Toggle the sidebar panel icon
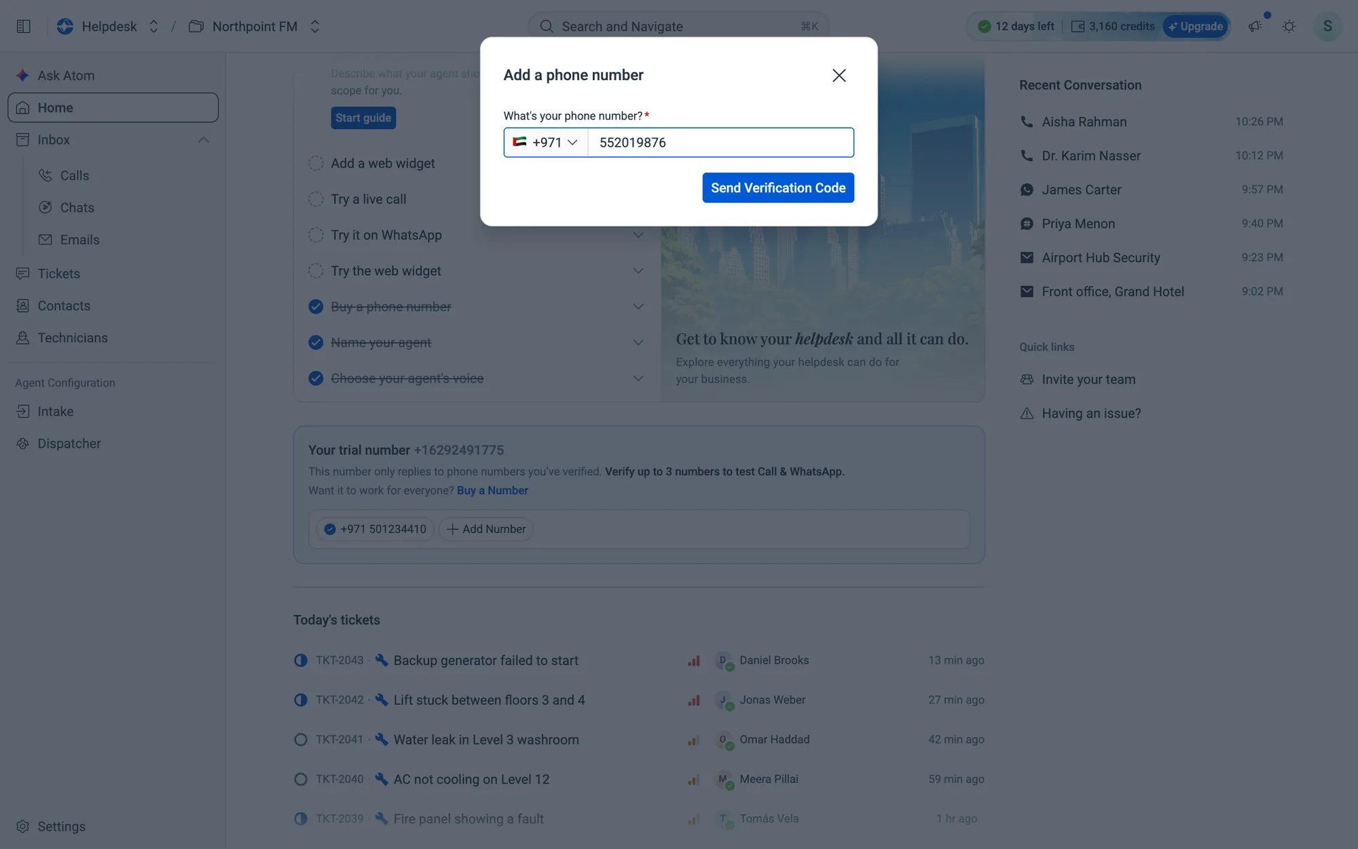The image size is (1358, 849). pos(24,26)
